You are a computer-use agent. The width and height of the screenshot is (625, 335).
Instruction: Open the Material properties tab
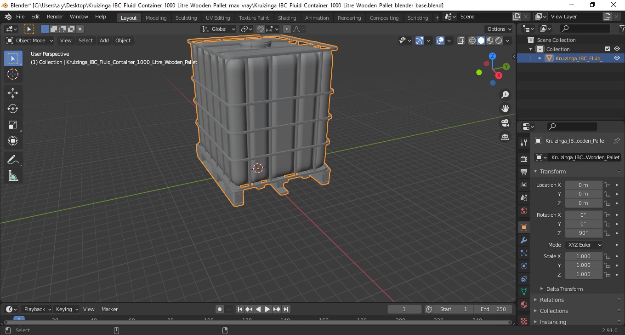[x=523, y=305]
